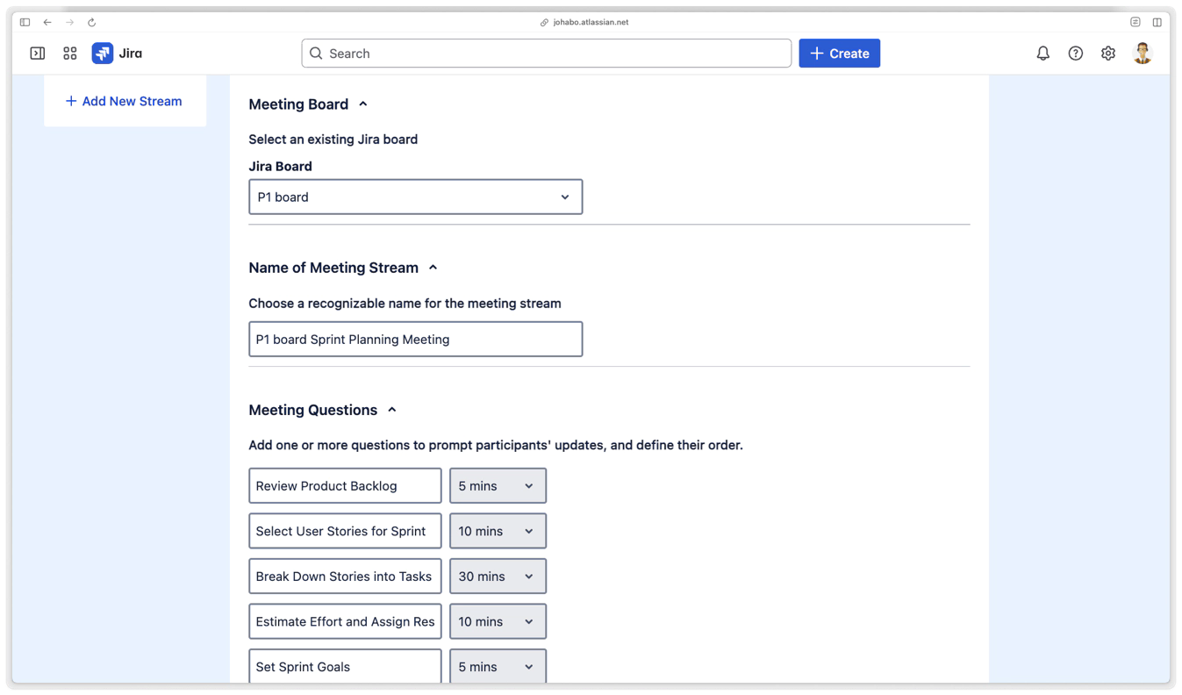Click the Create button
1182x695 pixels.
[839, 54]
